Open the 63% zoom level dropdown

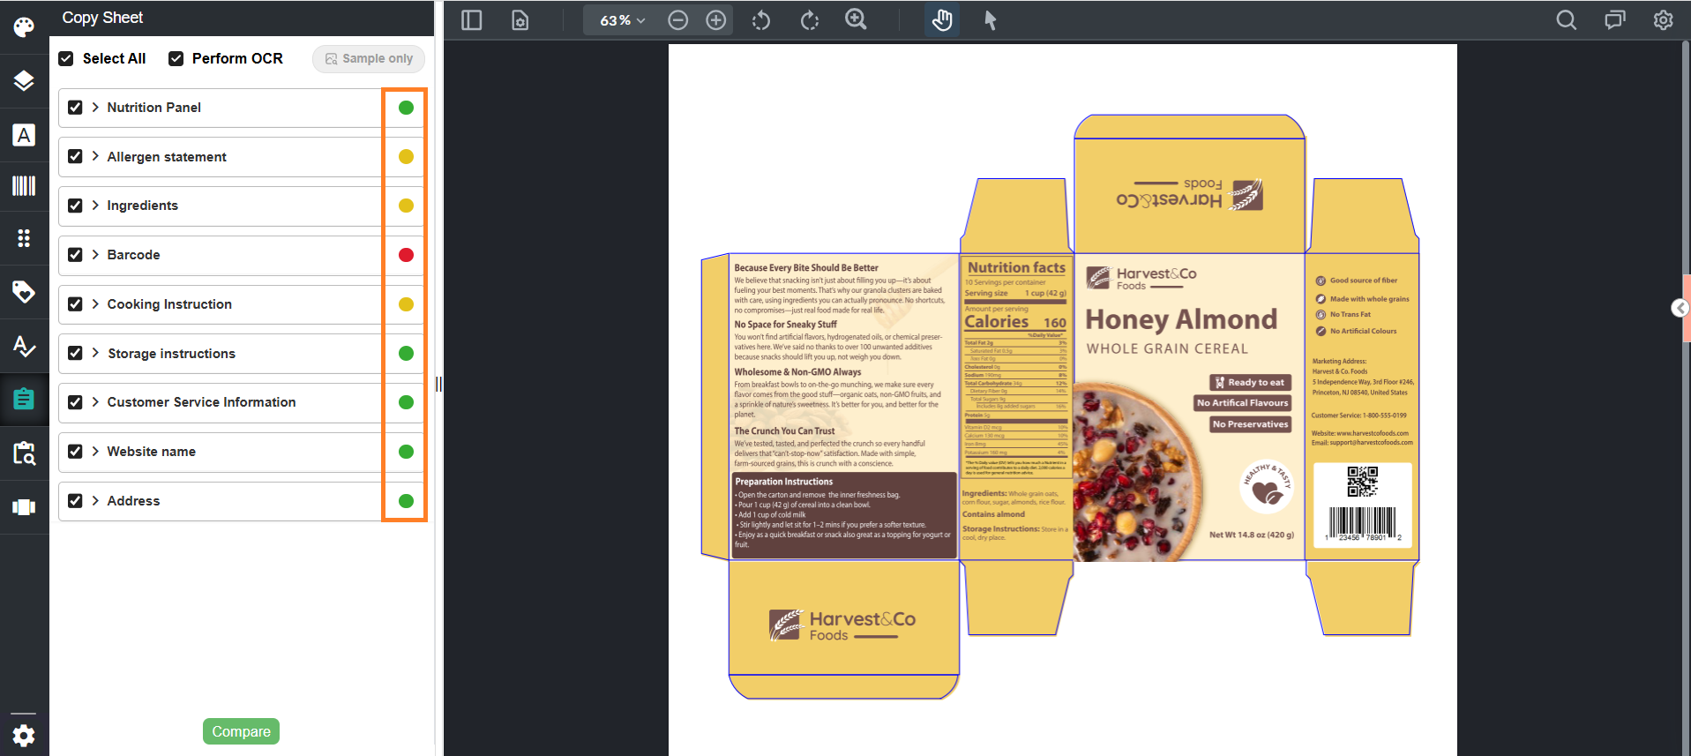(x=622, y=19)
